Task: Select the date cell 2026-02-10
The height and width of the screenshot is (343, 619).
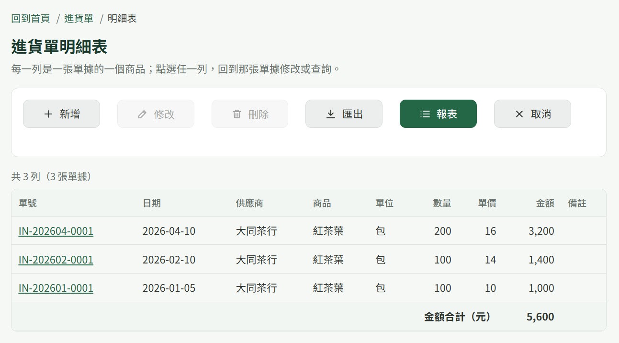Action: pyautogui.click(x=169, y=260)
